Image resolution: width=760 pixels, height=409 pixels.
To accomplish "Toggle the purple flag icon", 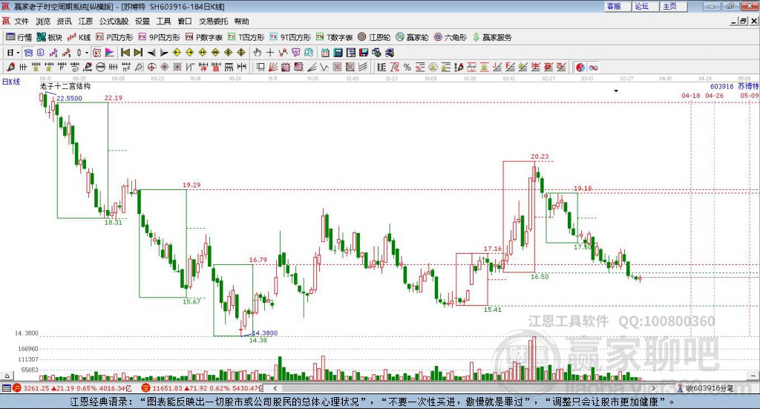I will coord(110,53).
